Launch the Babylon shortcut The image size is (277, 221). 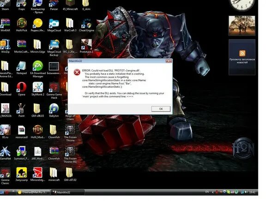54,110
